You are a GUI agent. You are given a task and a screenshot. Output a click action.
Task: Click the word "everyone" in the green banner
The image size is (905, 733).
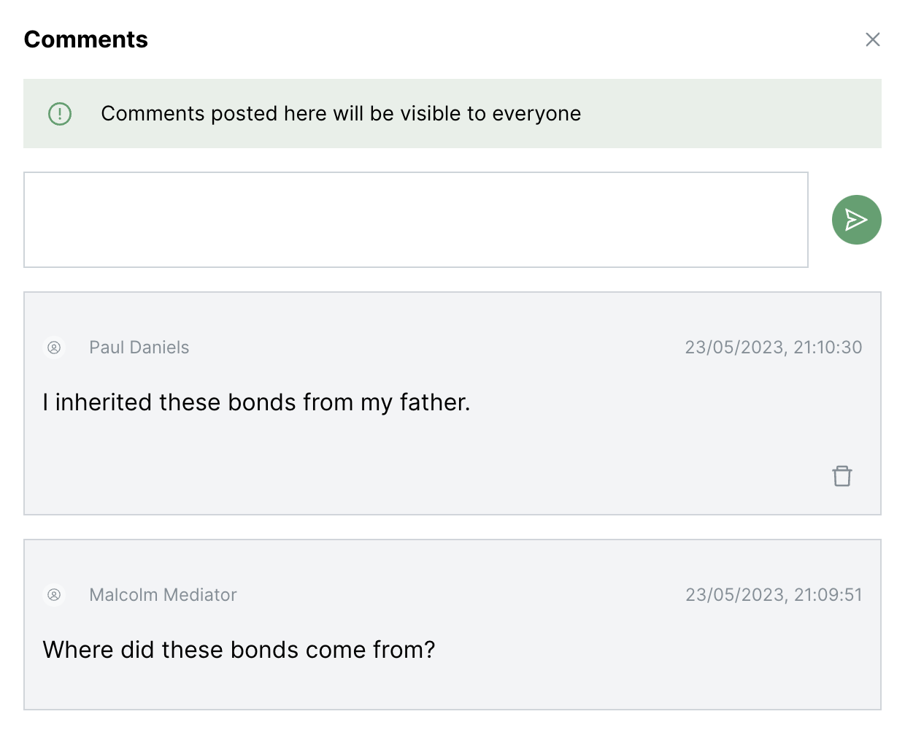[536, 114]
